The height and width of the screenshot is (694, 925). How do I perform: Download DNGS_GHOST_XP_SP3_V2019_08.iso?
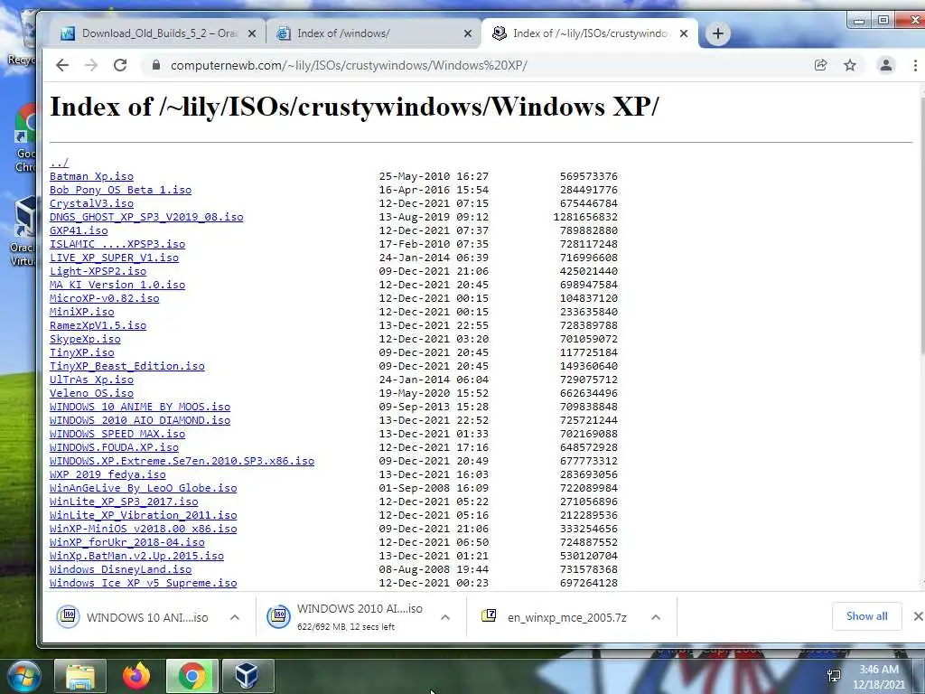click(146, 217)
